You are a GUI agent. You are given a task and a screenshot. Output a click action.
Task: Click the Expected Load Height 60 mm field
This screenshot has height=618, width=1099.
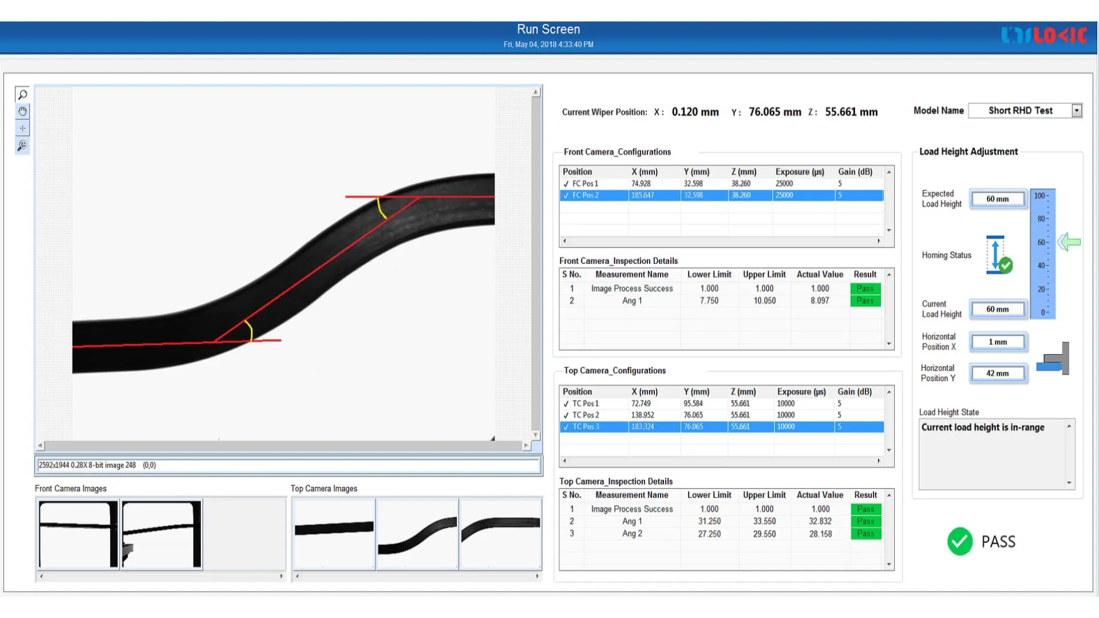coord(998,199)
